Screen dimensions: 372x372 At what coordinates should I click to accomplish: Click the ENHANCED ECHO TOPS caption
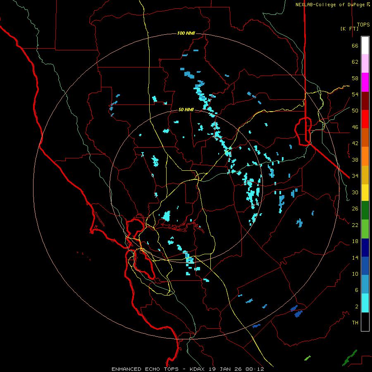tap(145, 369)
